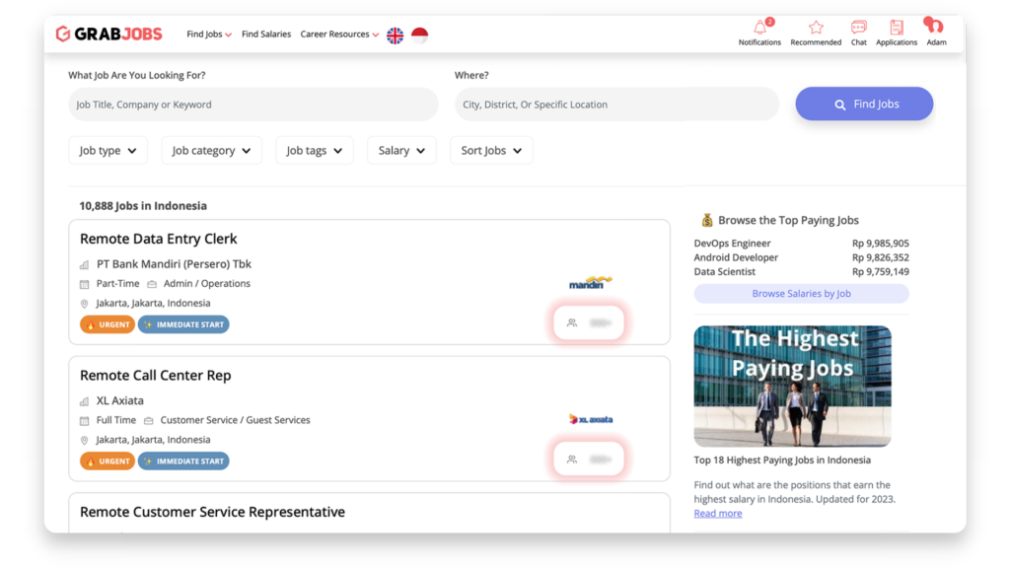1010x568 pixels.
Task: Click Browse Salaries by Job button
Action: point(801,294)
